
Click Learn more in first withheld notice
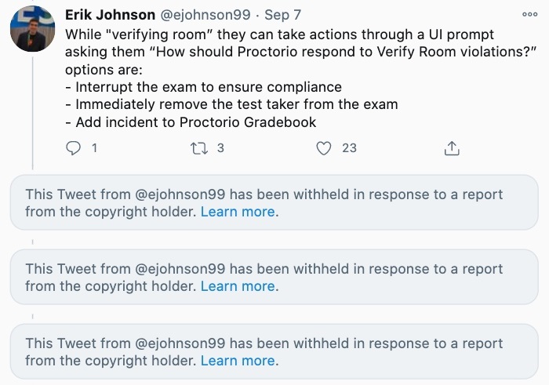tap(238, 212)
